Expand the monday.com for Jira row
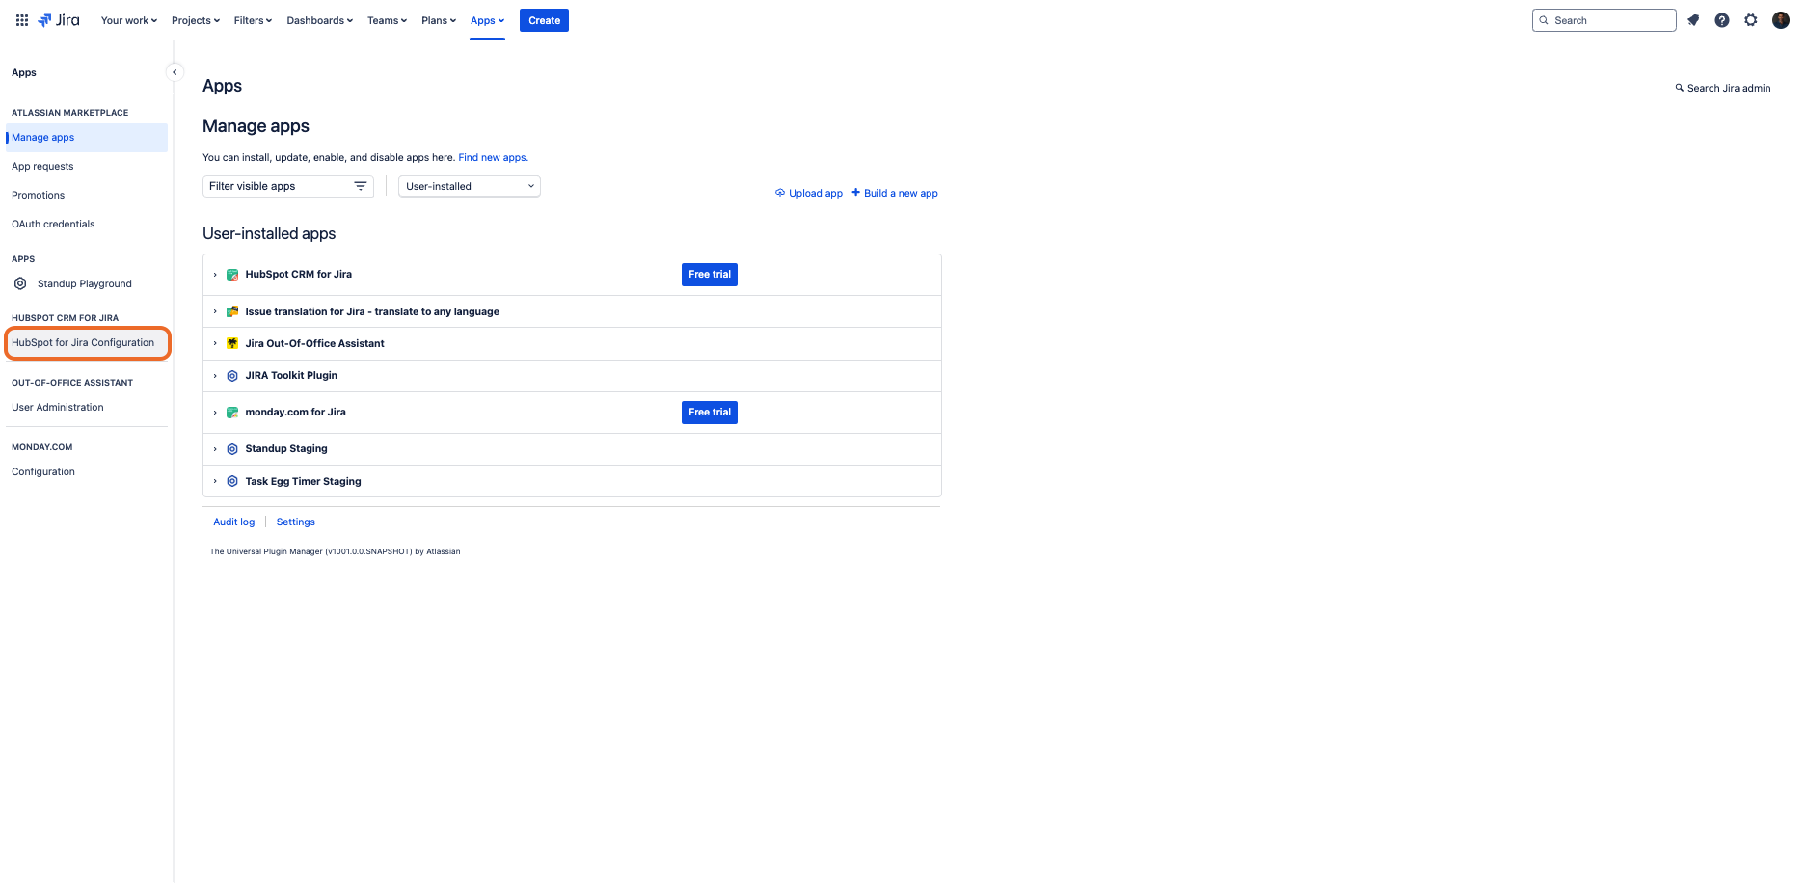 (215, 413)
